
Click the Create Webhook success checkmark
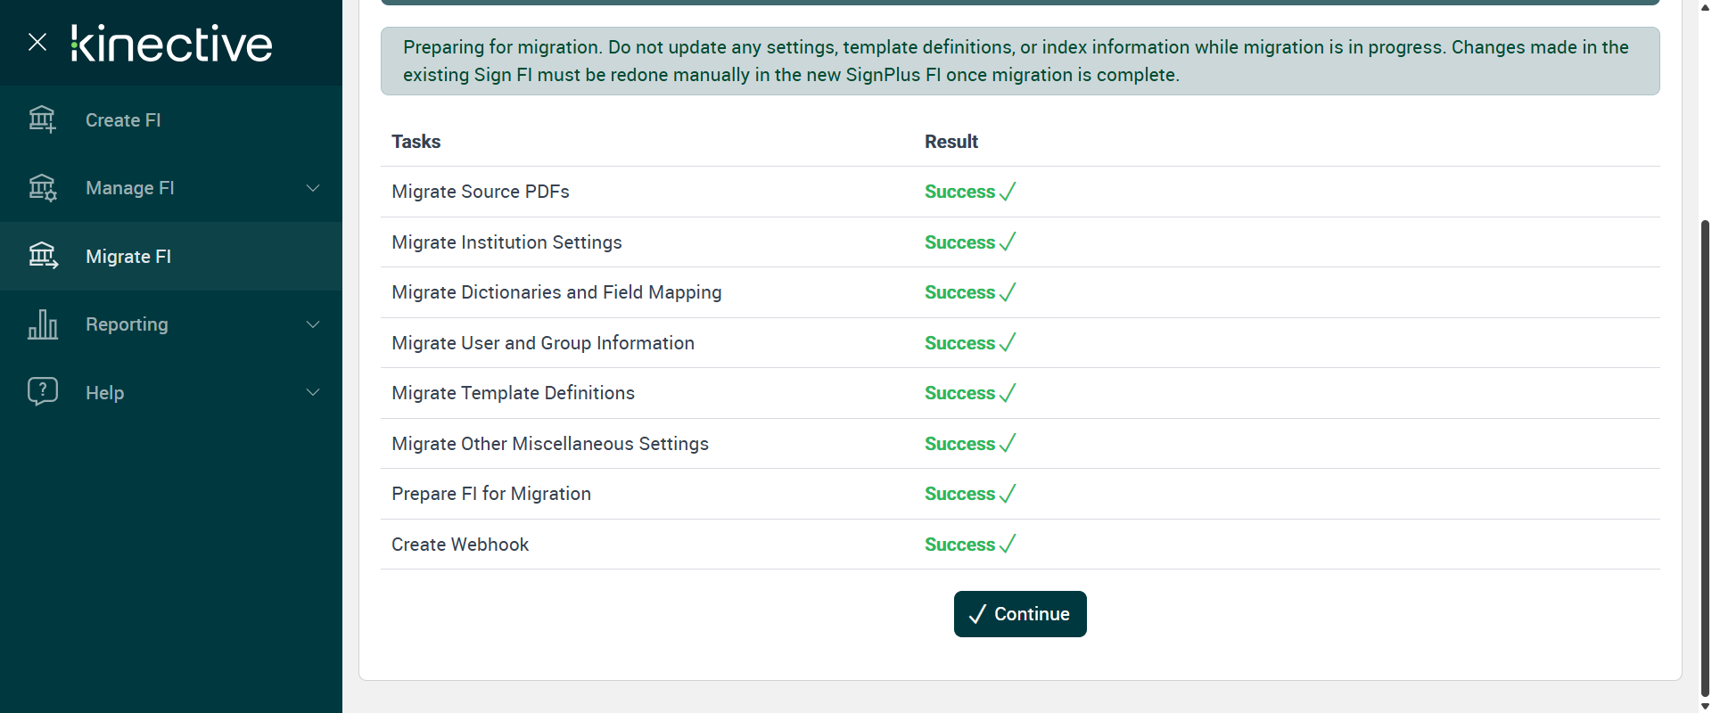click(x=1008, y=545)
